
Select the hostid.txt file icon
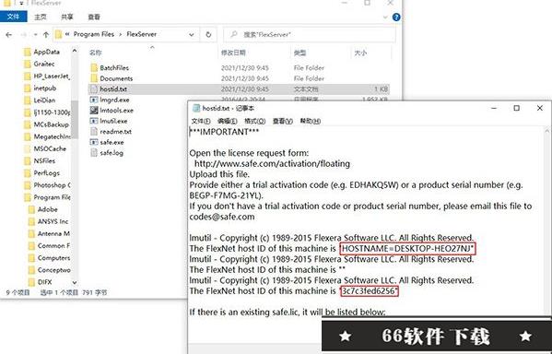pos(94,88)
